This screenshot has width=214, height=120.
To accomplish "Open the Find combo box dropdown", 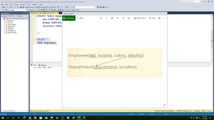I will [x=95, y=7].
